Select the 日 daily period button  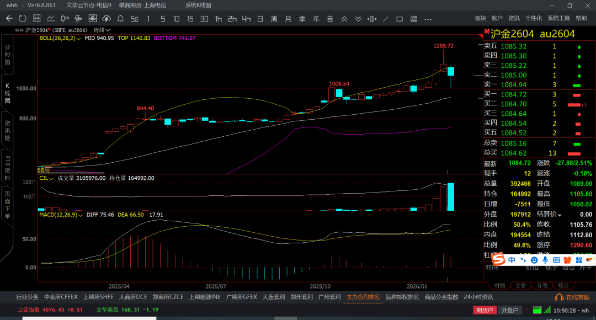pos(260,19)
